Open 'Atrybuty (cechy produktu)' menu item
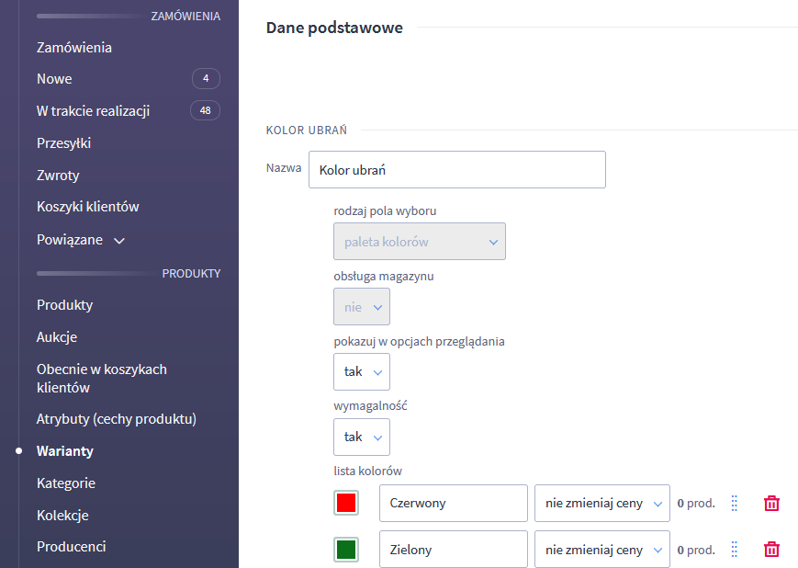This screenshot has width=798, height=568. pyautogui.click(x=117, y=419)
